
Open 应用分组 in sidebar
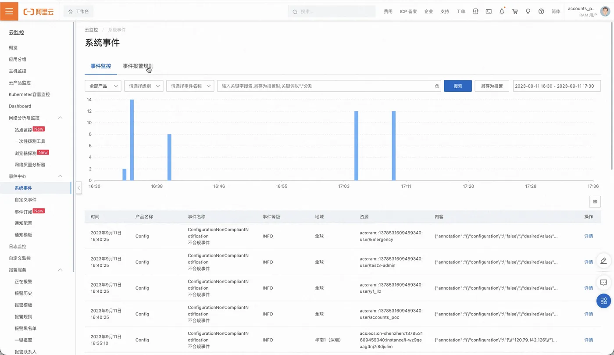[18, 59]
